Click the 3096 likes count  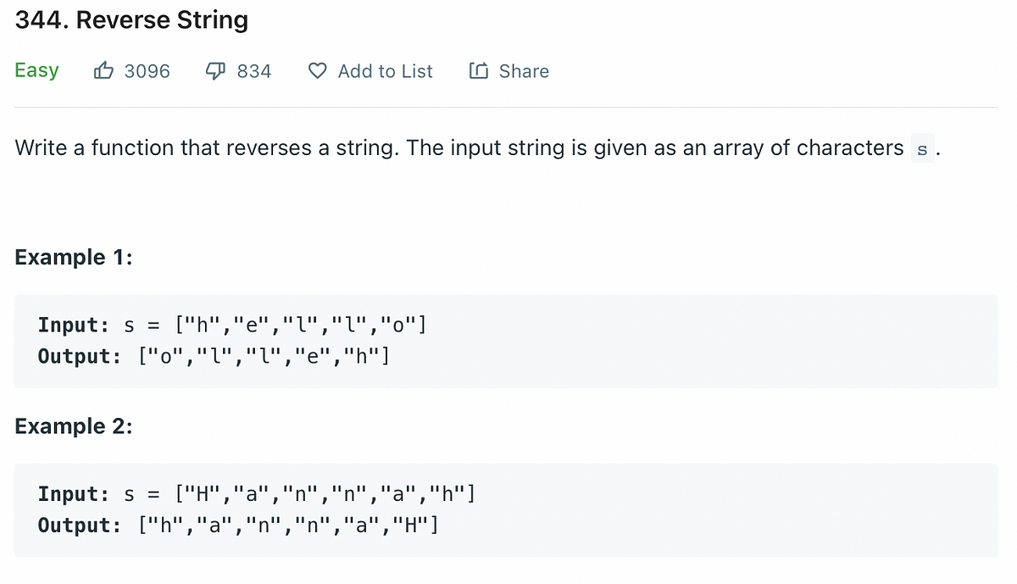click(147, 71)
